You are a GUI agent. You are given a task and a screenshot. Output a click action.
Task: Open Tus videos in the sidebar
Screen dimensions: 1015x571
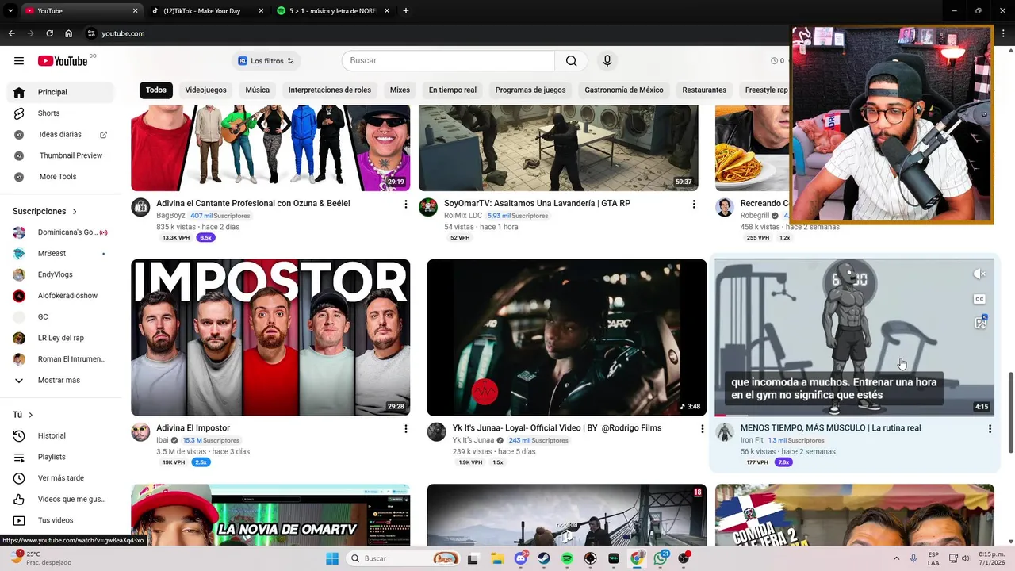[60, 520]
